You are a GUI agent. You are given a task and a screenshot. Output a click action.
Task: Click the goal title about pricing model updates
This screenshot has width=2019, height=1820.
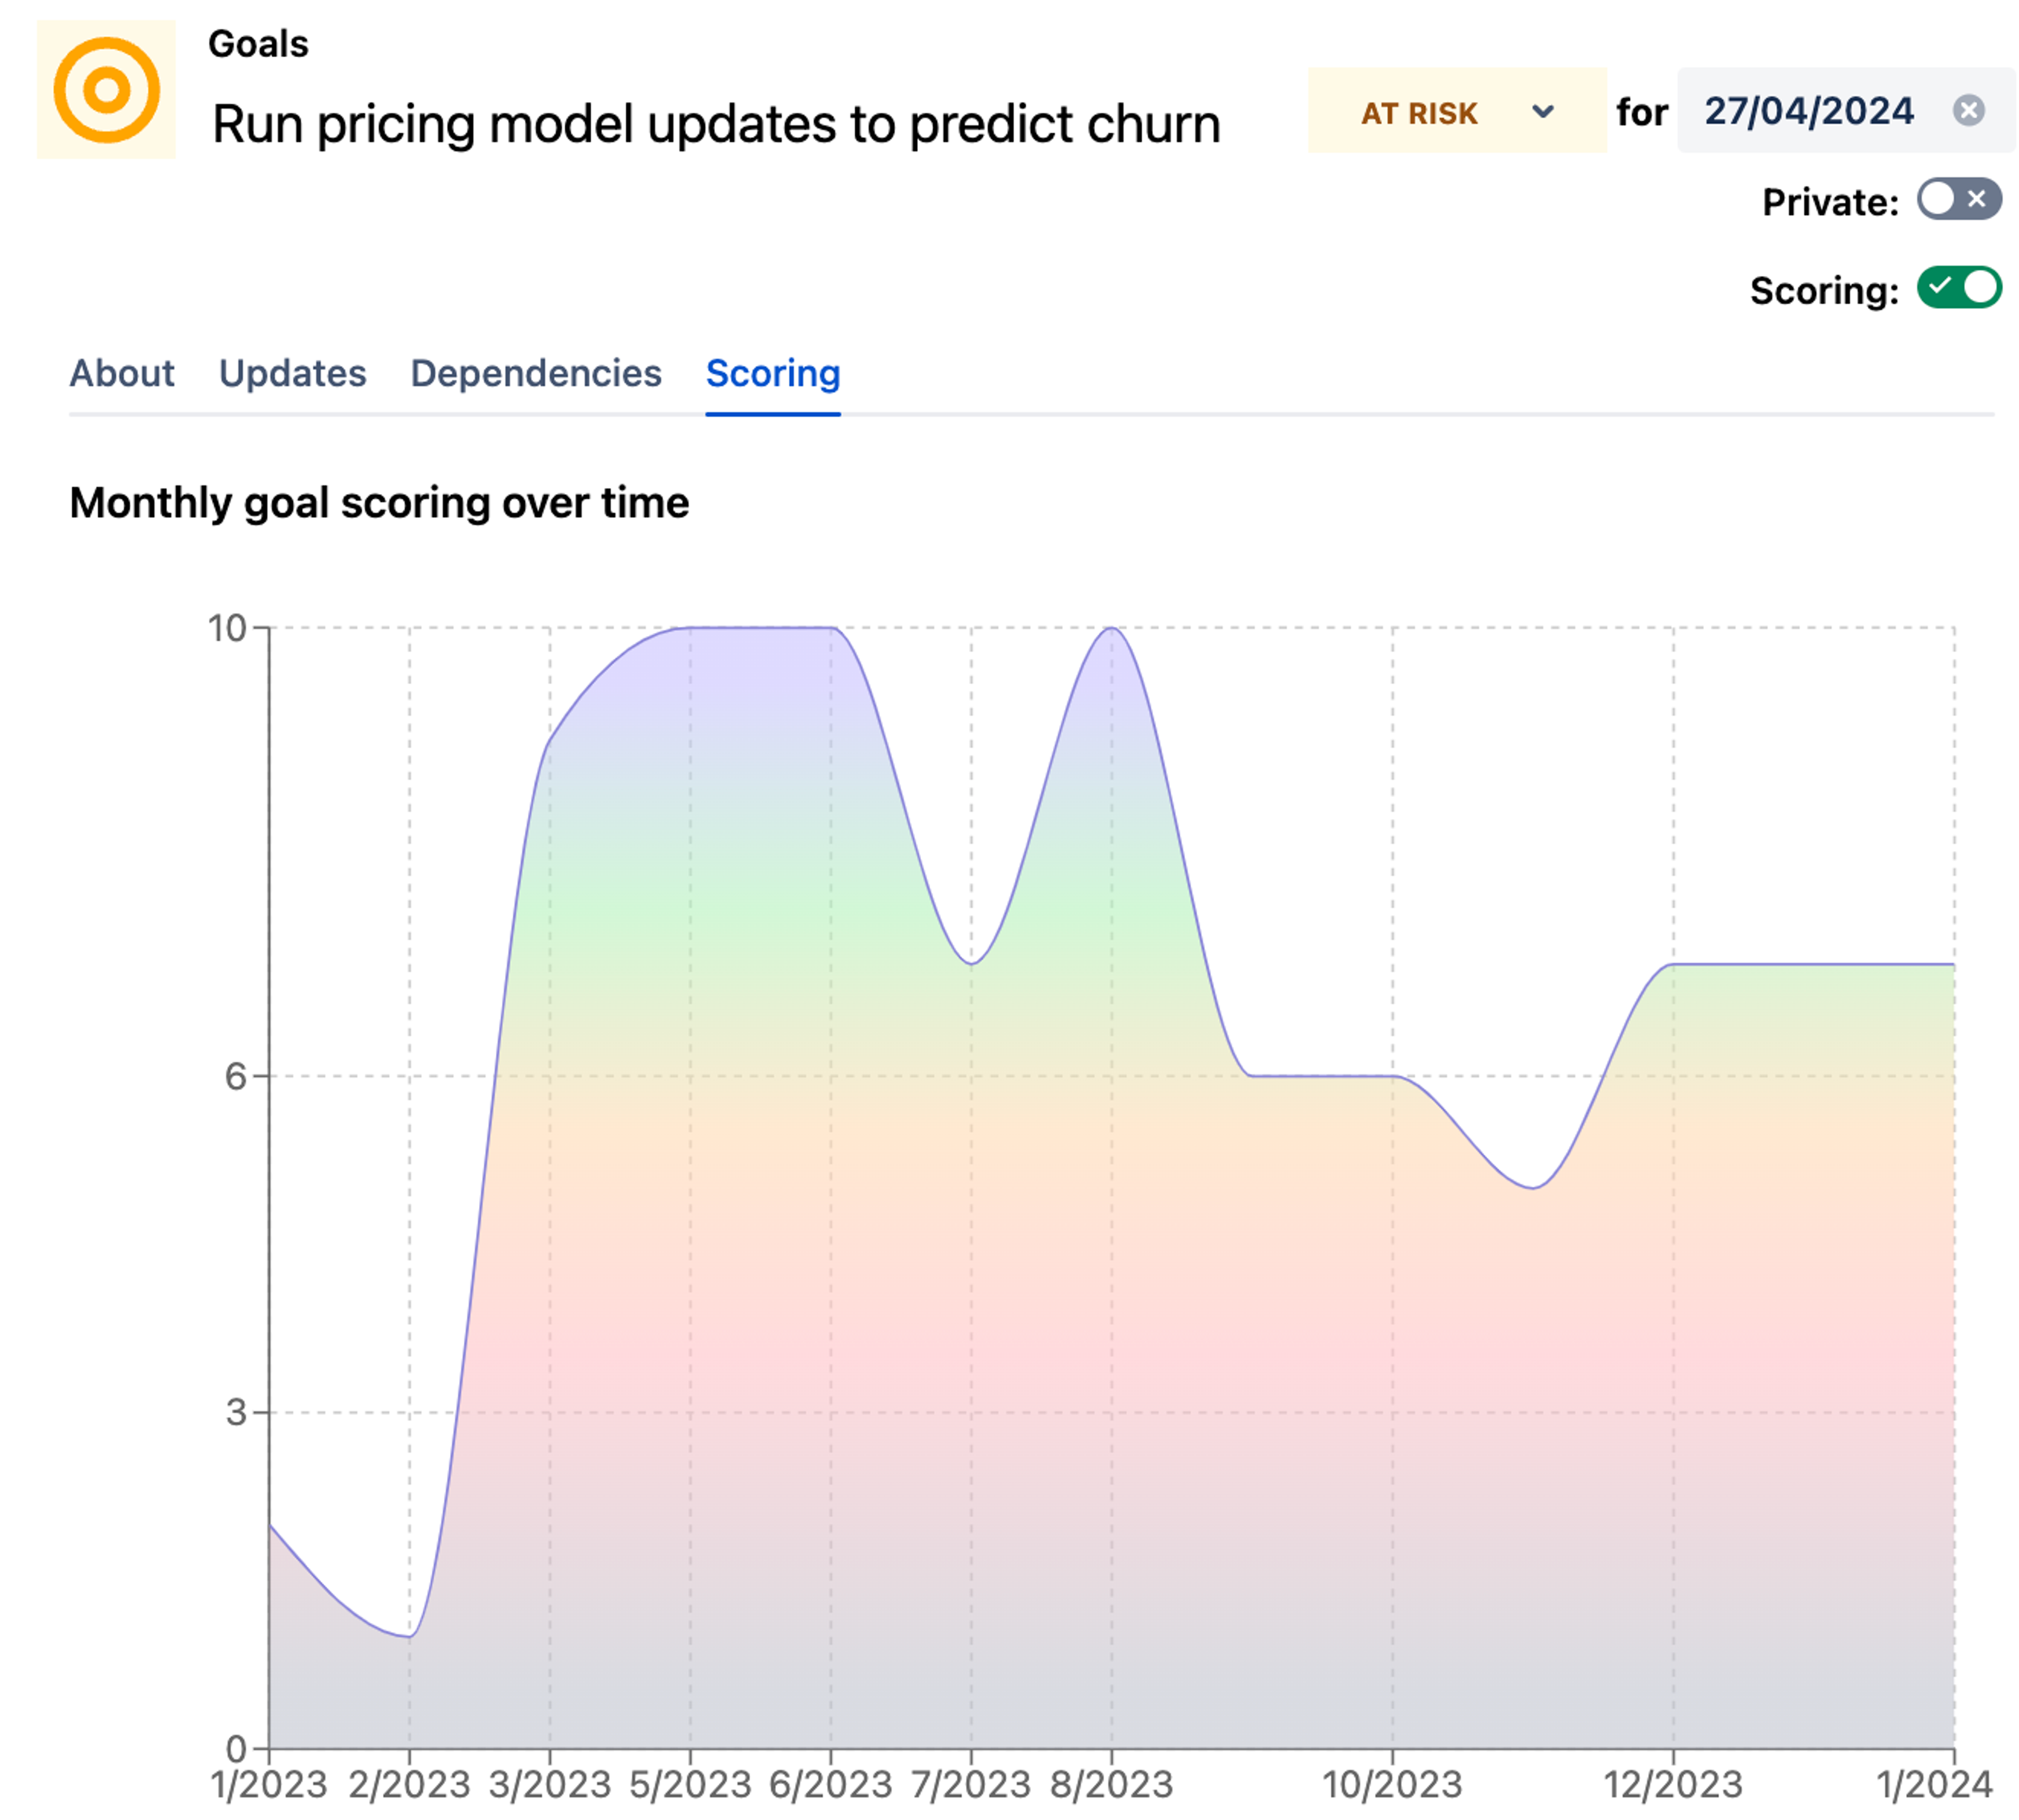(x=716, y=125)
